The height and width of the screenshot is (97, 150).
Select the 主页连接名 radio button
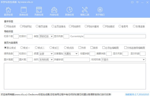(53, 26)
